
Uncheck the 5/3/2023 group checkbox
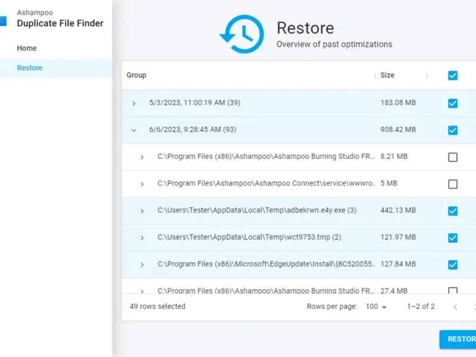(453, 103)
